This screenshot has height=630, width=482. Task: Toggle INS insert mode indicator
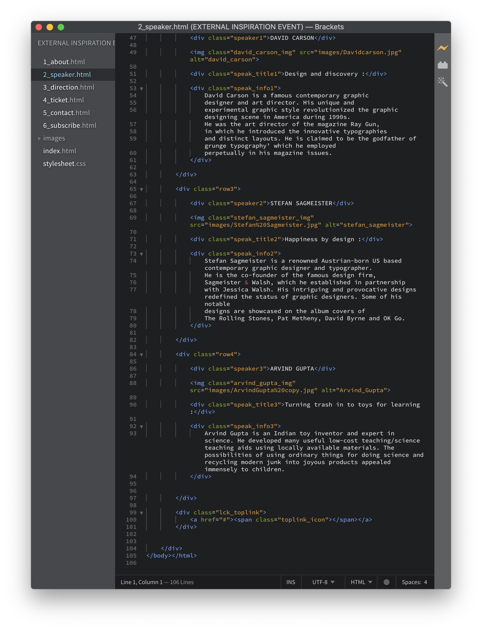pos(291,582)
